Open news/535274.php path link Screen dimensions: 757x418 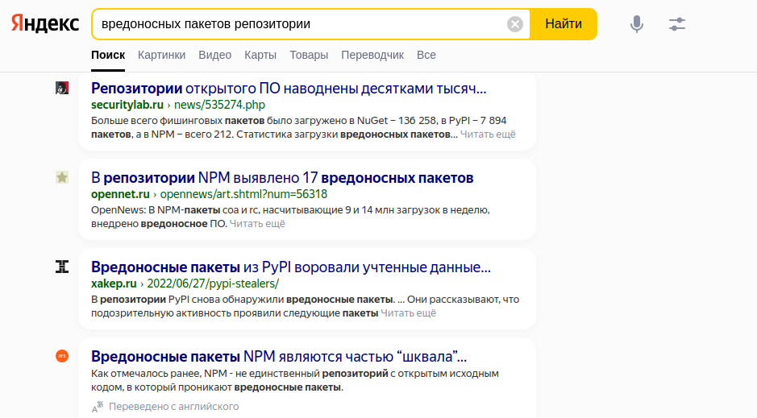click(219, 105)
